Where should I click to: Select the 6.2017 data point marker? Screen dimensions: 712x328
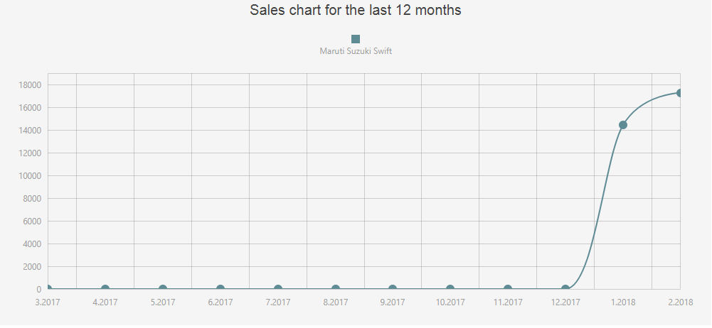pyautogui.click(x=220, y=289)
